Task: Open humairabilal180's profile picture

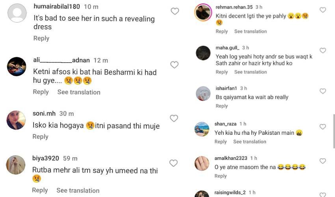Action: [17, 13]
